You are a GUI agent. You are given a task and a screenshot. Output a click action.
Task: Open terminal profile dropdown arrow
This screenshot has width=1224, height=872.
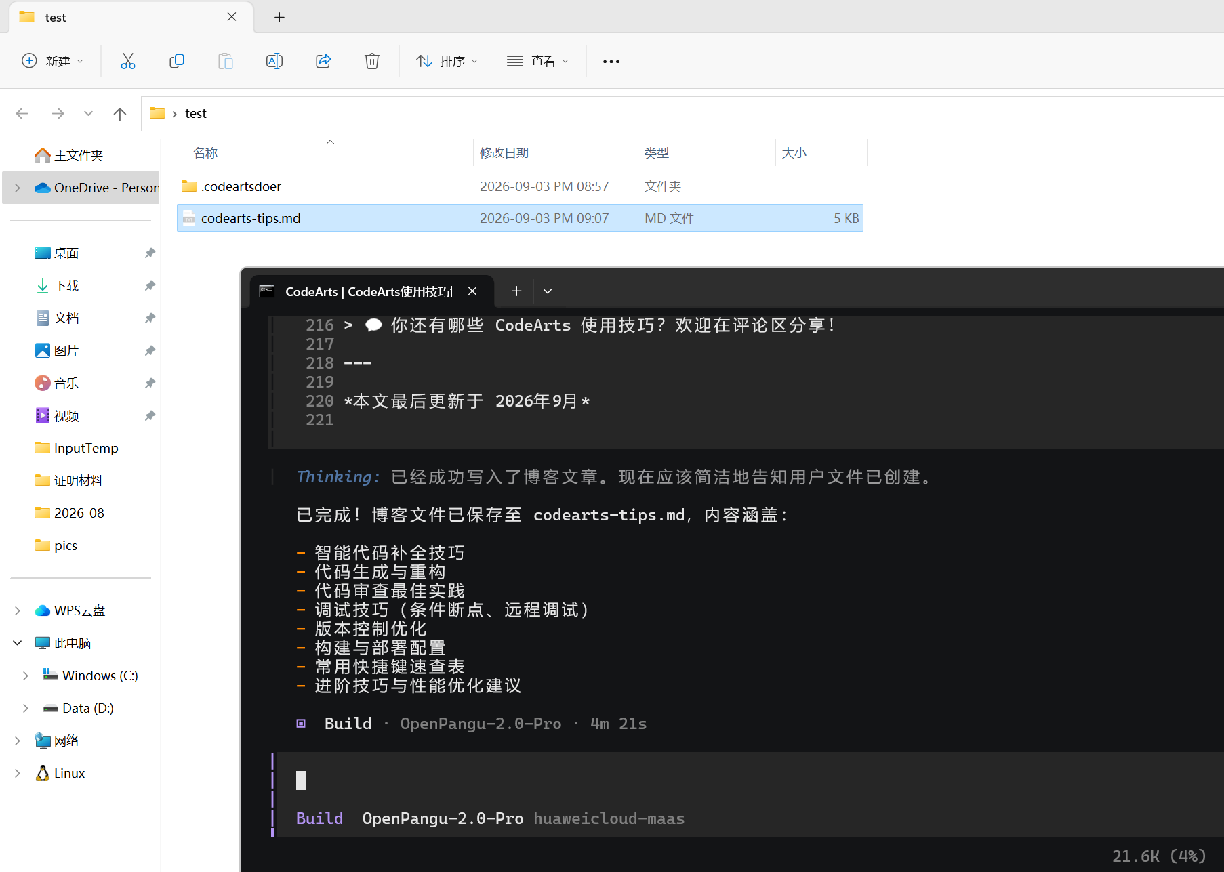(548, 291)
